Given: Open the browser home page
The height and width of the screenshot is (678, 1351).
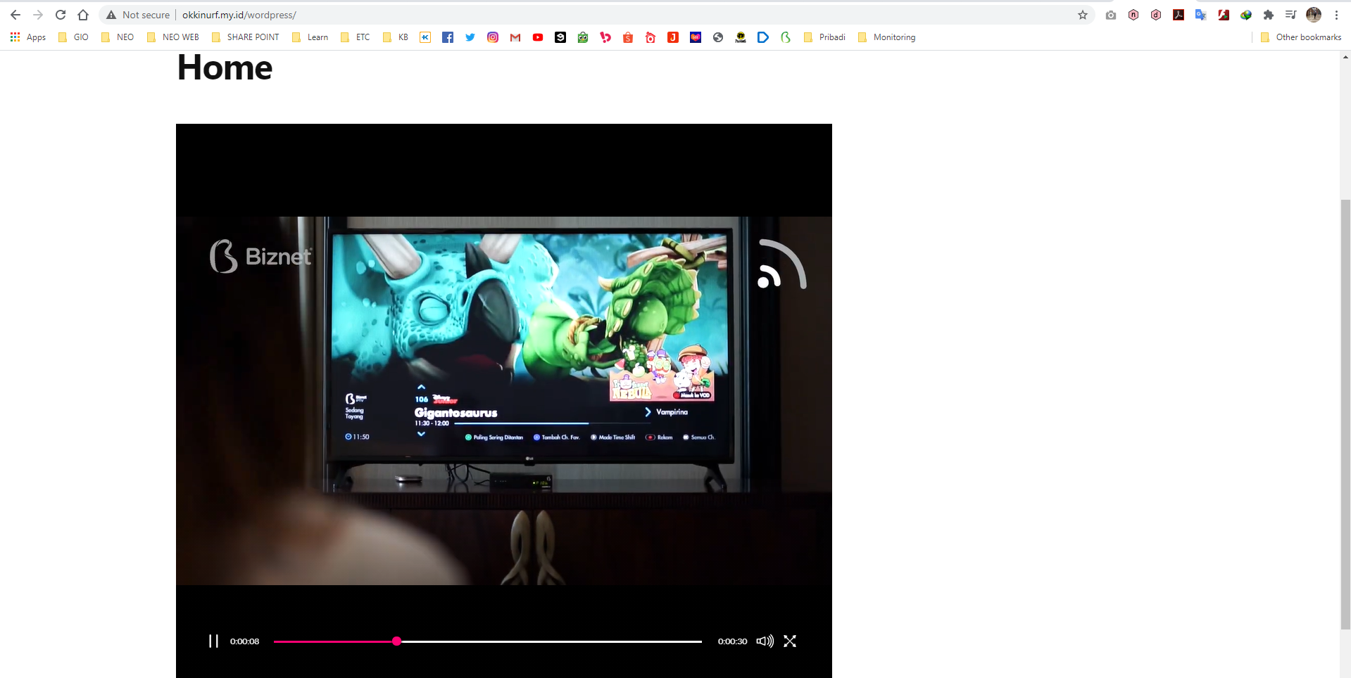Looking at the screenshot, I should coord(83,15).
